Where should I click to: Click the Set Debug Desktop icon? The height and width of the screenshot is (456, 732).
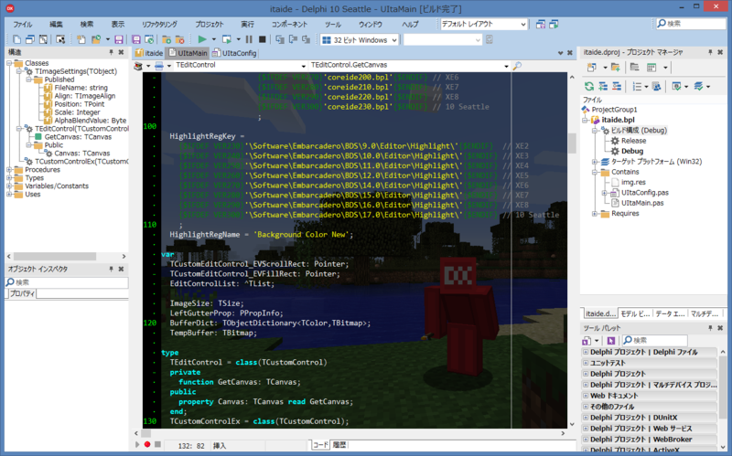(554, 24)
